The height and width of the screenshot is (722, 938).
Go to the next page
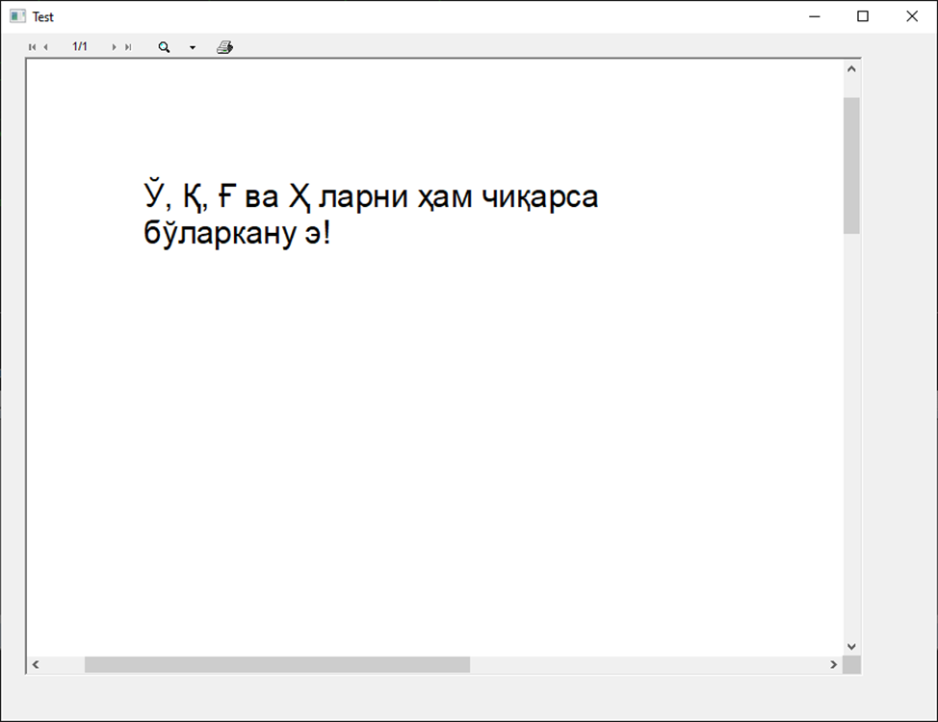point(114,47)
